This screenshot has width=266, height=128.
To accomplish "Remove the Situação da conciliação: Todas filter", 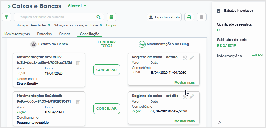I will click(x=101, y=25).
